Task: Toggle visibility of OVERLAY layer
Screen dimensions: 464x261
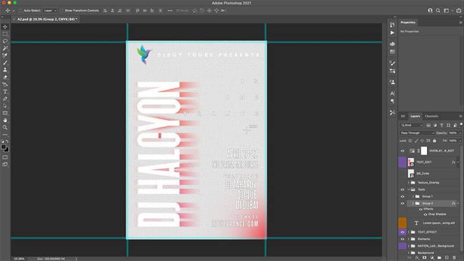Action: coord(403,151)
